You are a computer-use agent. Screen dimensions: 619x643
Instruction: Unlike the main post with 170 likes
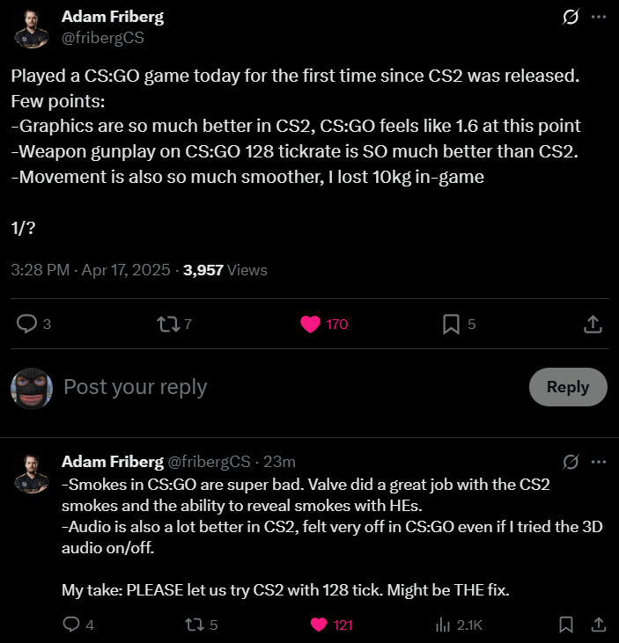(310, 324)
